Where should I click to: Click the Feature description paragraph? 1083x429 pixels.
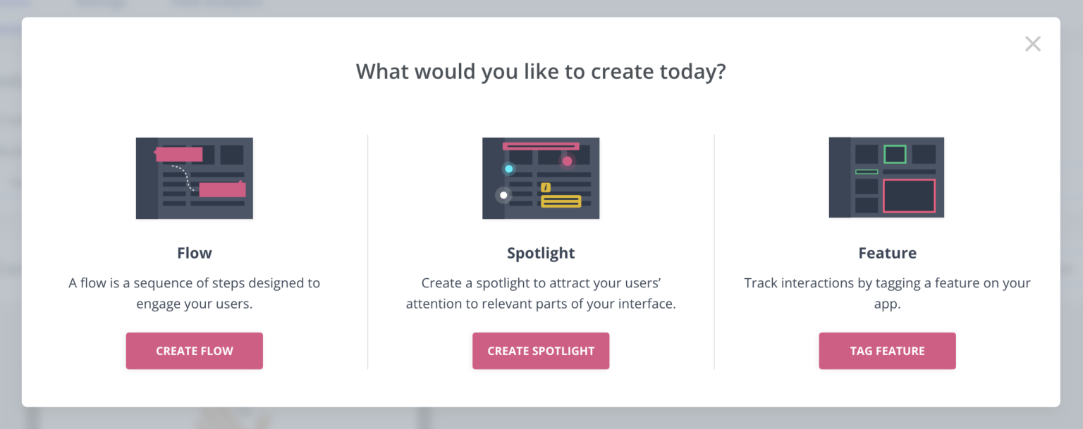click(x=887, y=293)
